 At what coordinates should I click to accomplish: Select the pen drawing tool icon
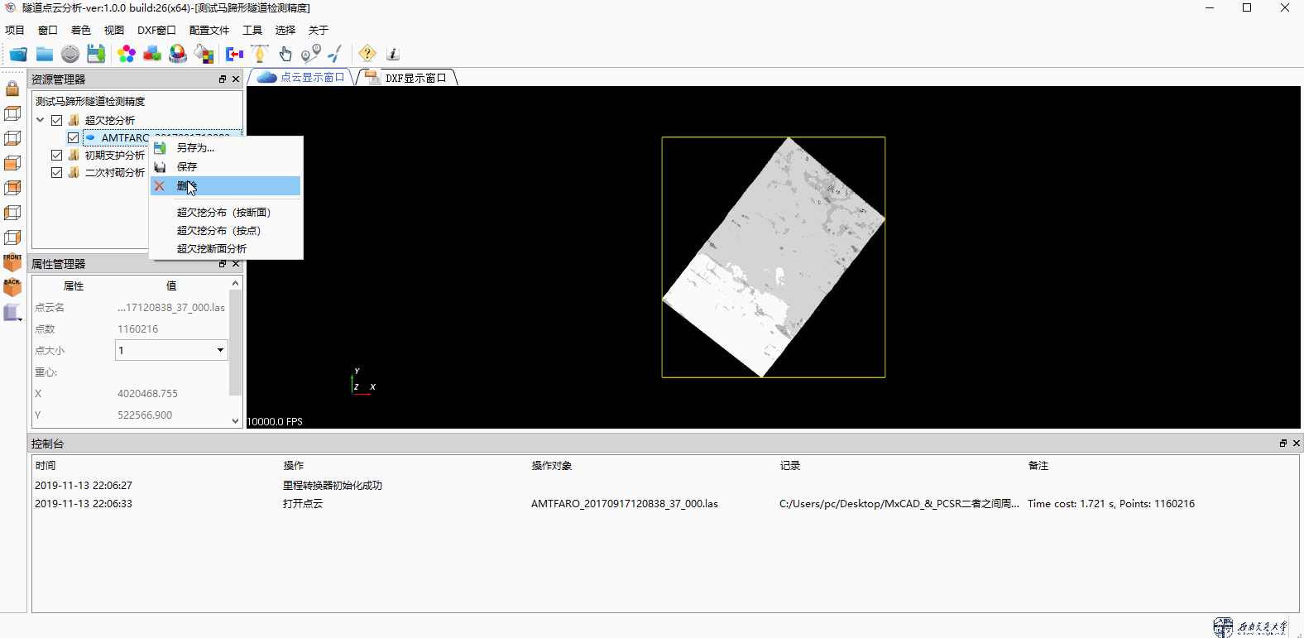pos(260,54)
